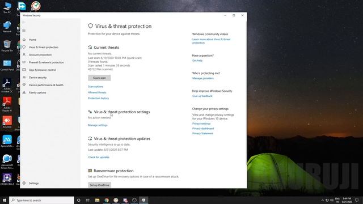
Task: Click the Account protection person icon
Action: tap(24, 54)
